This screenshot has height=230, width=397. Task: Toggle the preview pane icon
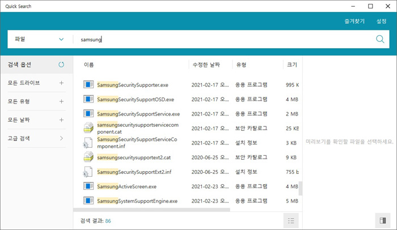click(383, 220)
